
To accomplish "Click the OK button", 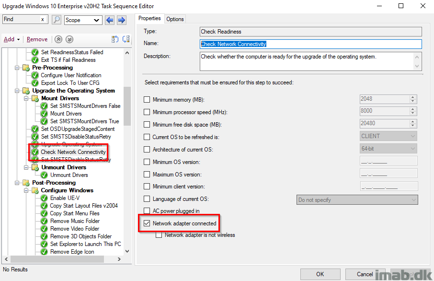I will pyautogui.click(x=320, y=274).
